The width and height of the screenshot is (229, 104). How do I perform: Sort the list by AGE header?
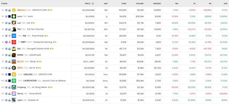pos(106,3)
